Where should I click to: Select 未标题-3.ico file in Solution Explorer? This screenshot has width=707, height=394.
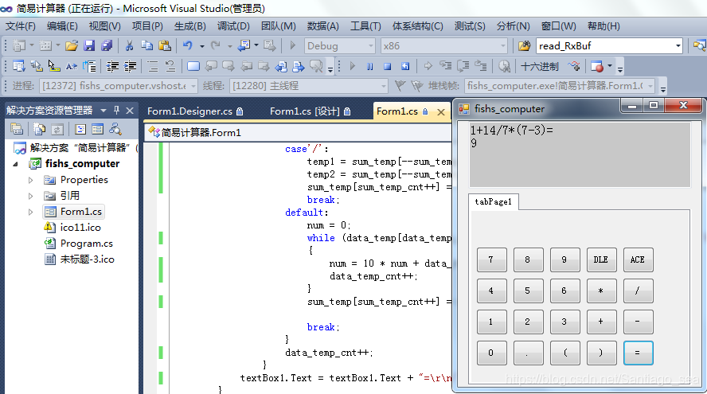click(x=87, y=259)
